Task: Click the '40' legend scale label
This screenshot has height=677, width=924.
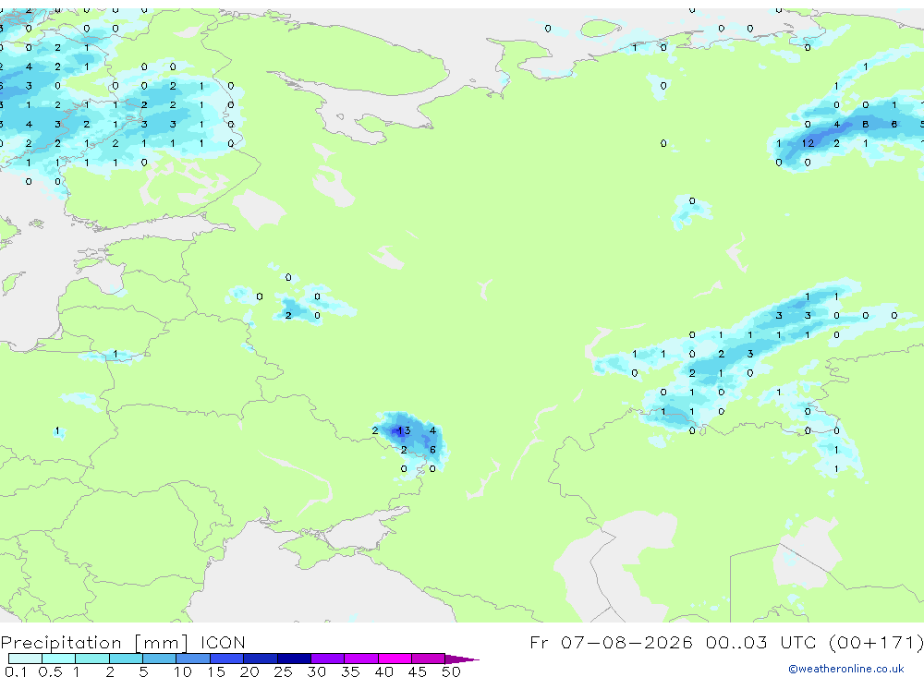Action: point(384,671)
